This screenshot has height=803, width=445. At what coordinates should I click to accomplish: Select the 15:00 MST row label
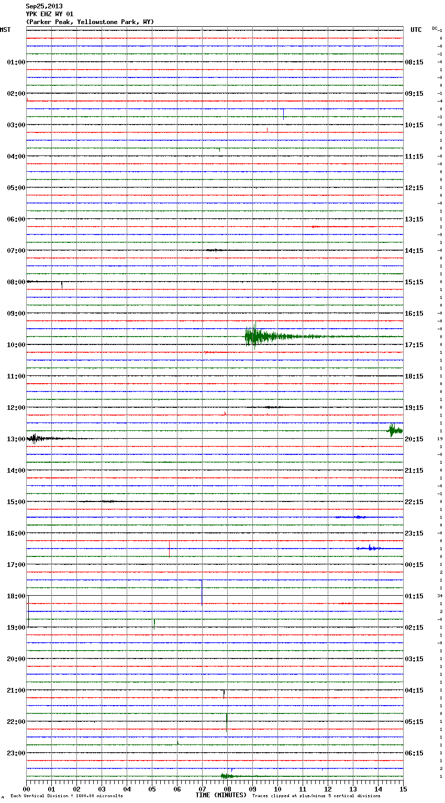(16, 502)
